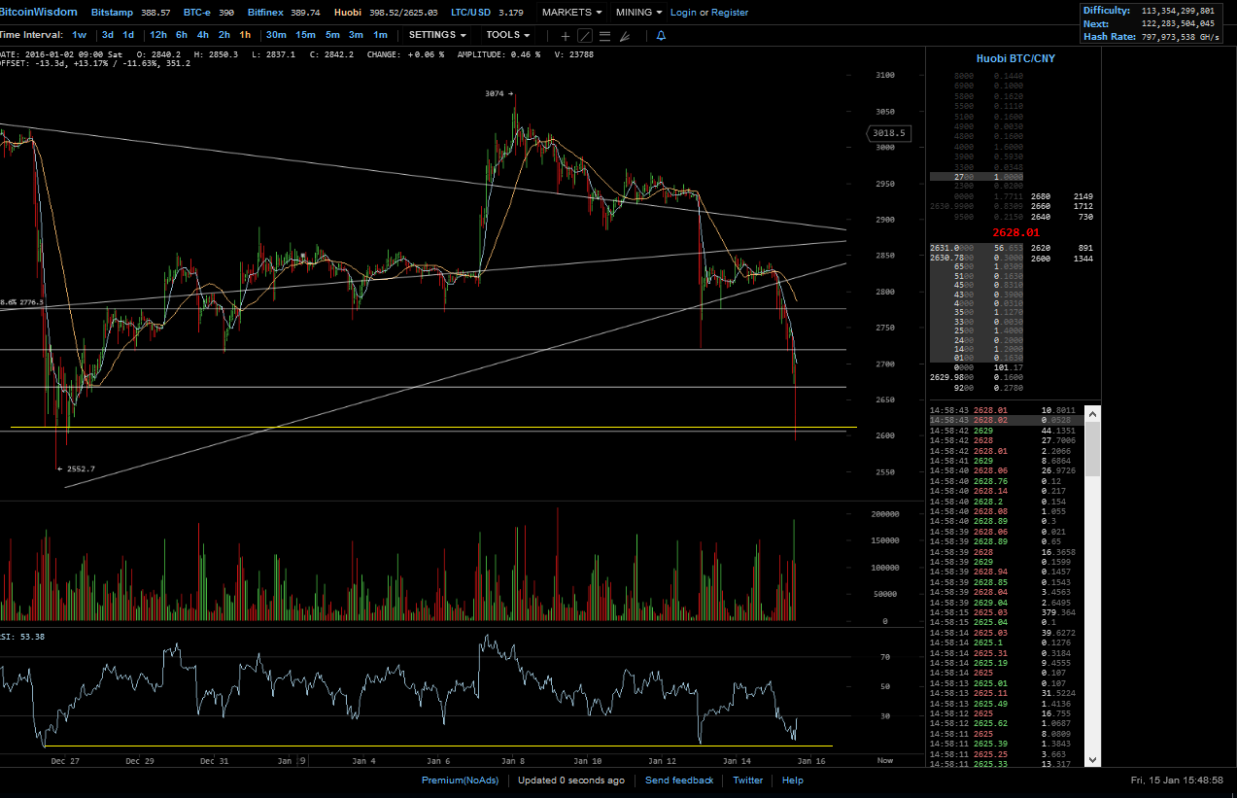The image size is (1237, 798).
Task: Click the order book ask row 2631.0
Action: click(976, 248)
